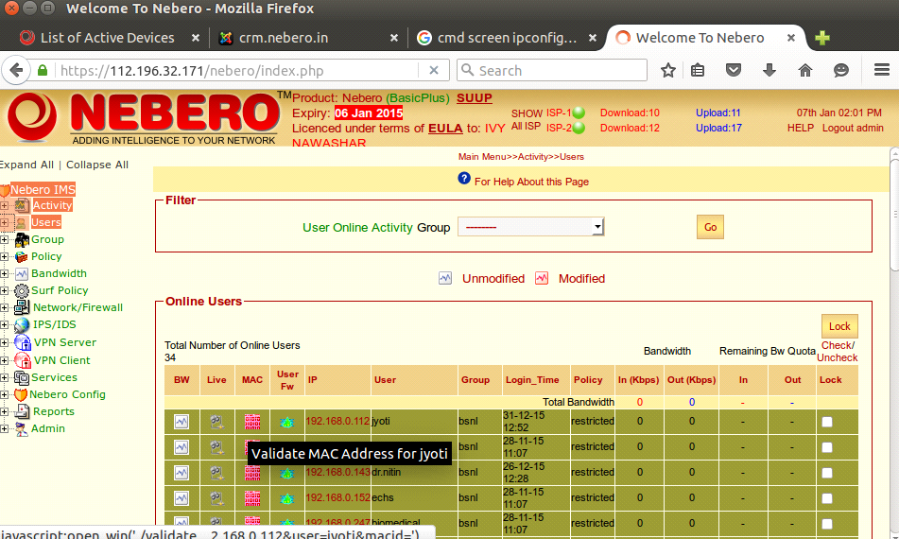Tick the Lock checkbox for echs

pos(827,498)
